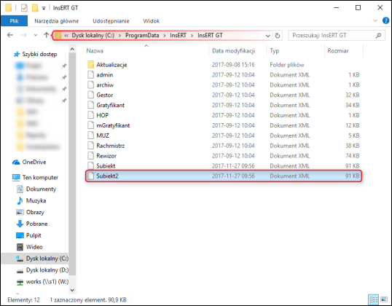The height and width of the screenshot is (306, 392).
Task: Sort by the Nazwa column header
Action: [95, 51]
